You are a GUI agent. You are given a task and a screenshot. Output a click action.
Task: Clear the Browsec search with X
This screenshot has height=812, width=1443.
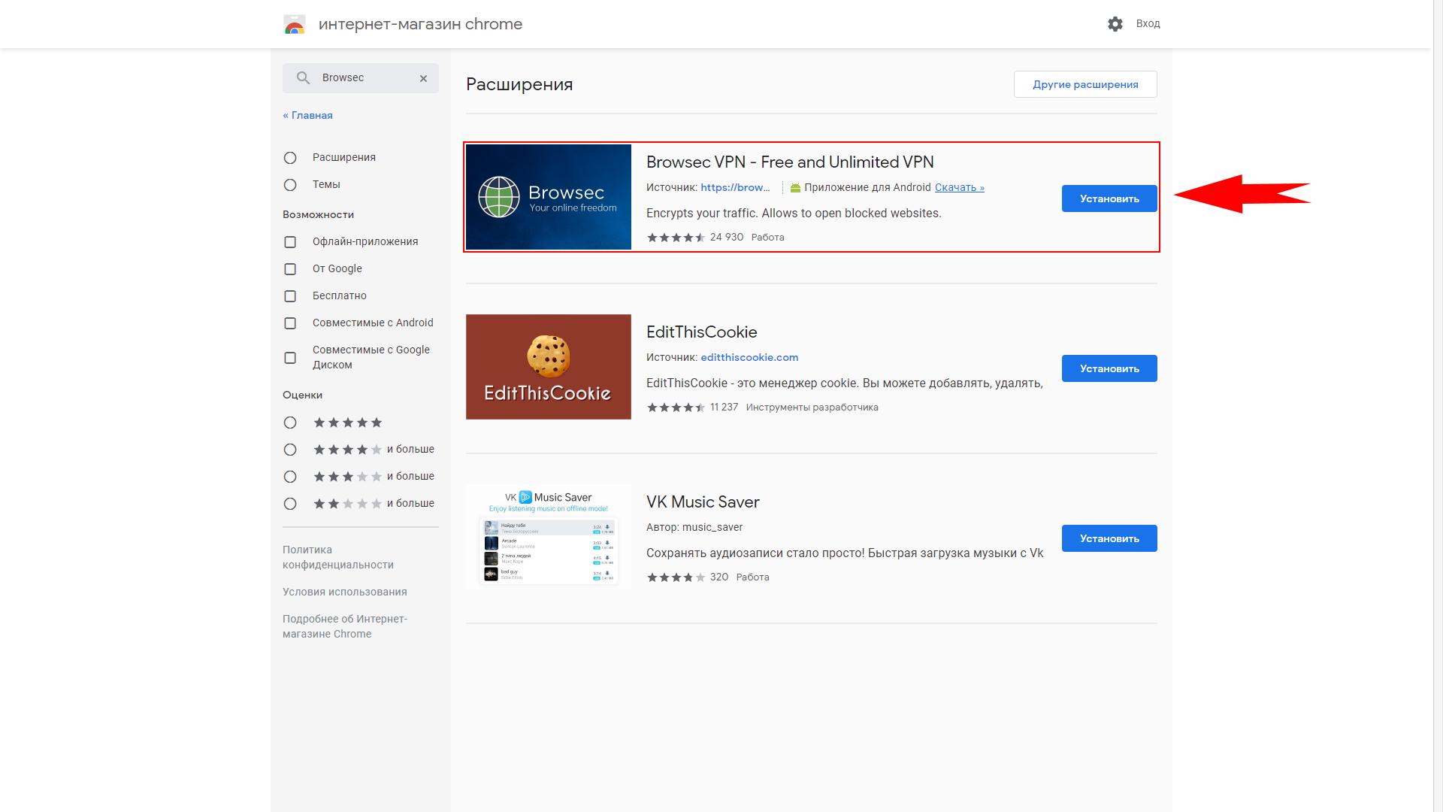tap(423, 78)
